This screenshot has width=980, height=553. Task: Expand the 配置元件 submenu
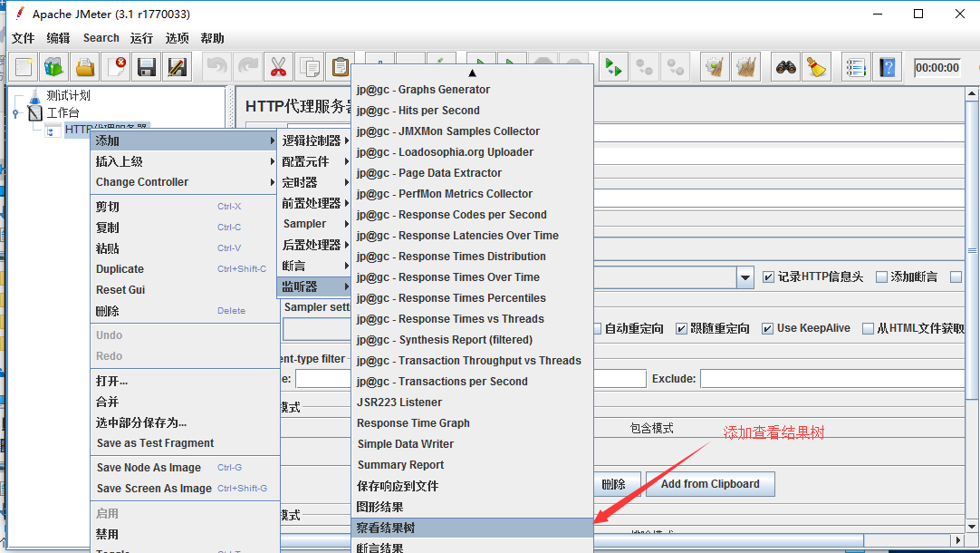click(x=314, y=161)
